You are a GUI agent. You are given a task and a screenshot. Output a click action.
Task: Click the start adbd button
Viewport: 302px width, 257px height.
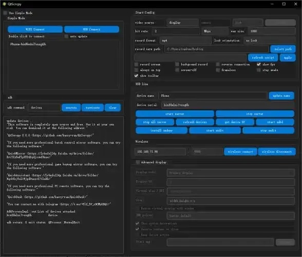275,122
